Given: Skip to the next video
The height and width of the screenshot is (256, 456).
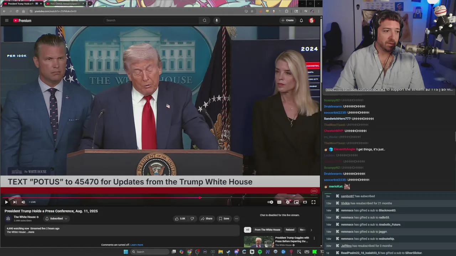Looking at the screenshot, I should (x=15, y=202).
